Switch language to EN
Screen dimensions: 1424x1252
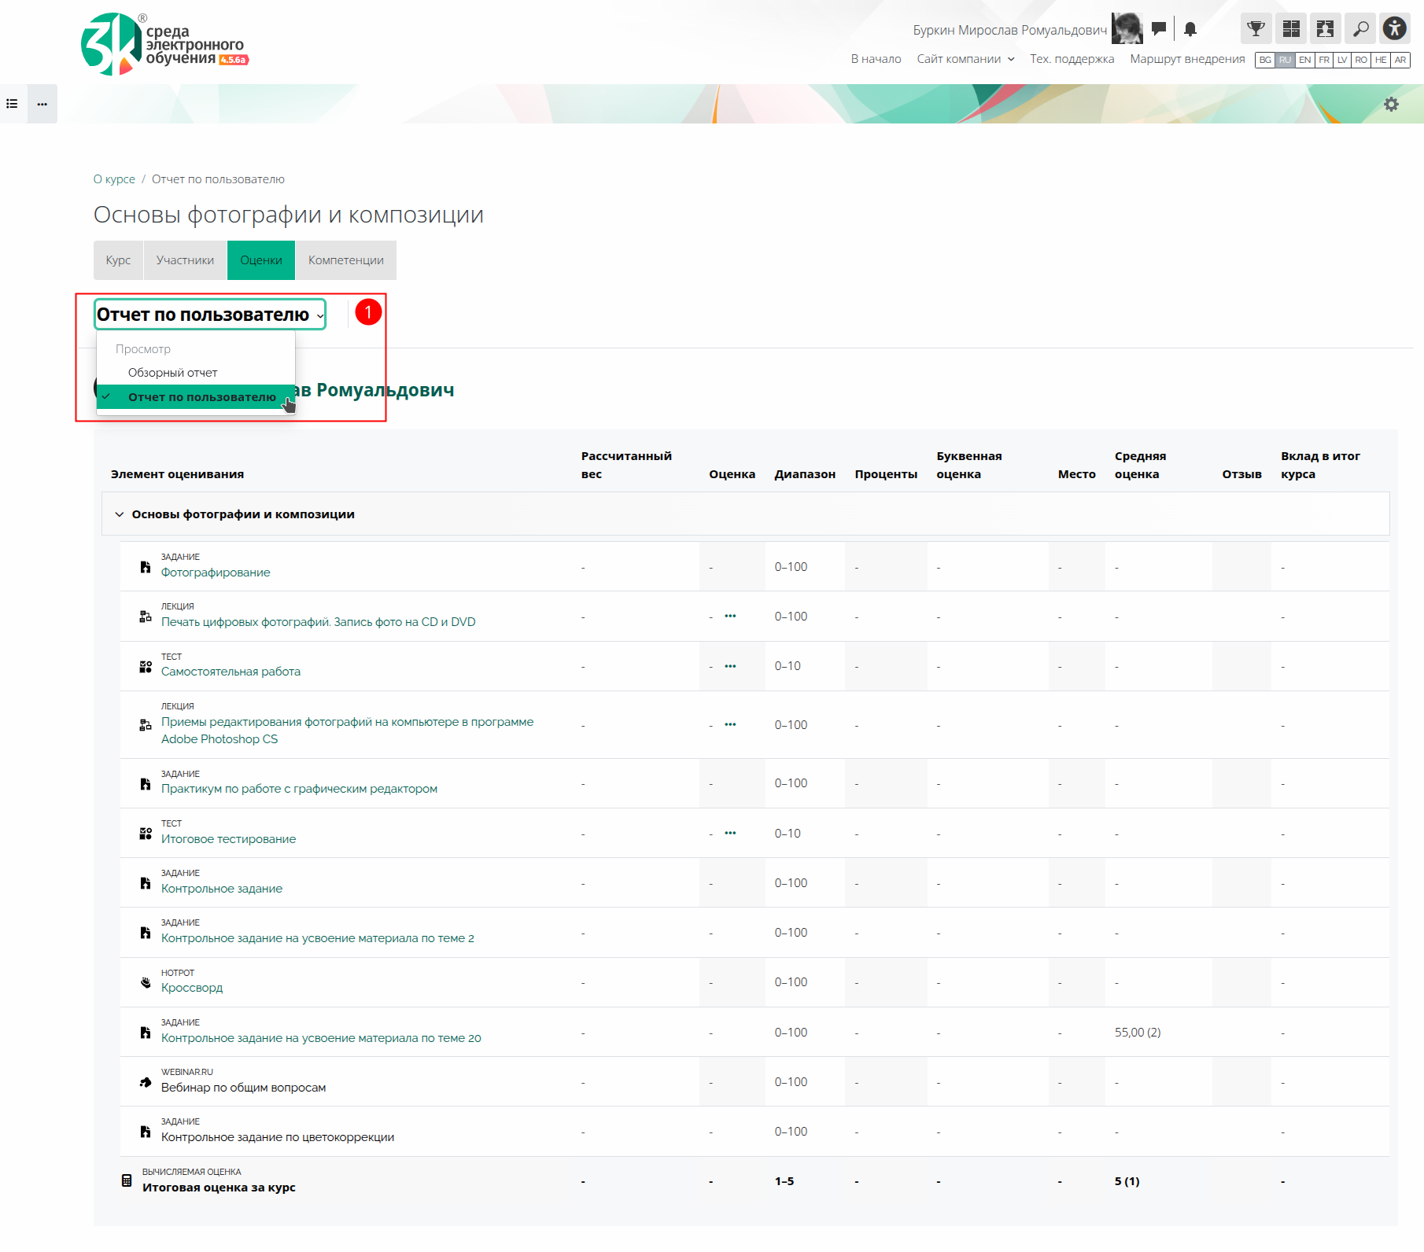point(1304,61)
